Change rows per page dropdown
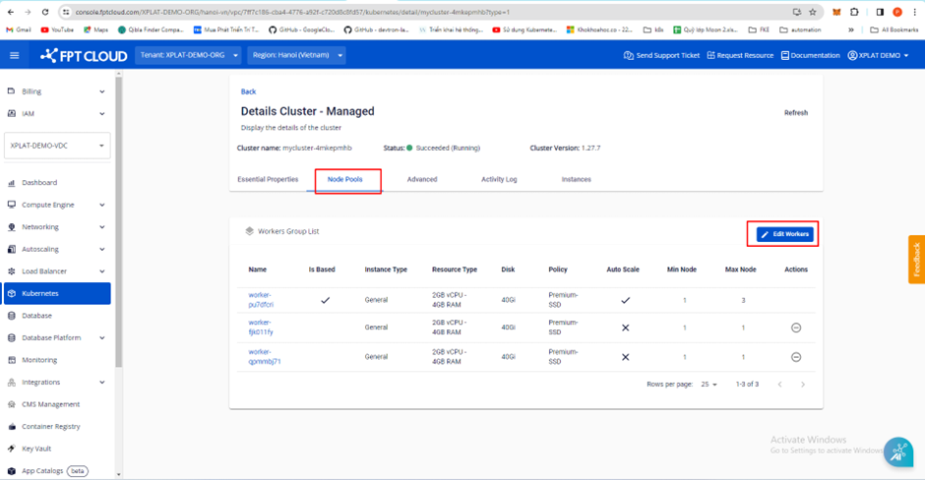This screenshot has height=480, width=925. [x=709, y=385]
